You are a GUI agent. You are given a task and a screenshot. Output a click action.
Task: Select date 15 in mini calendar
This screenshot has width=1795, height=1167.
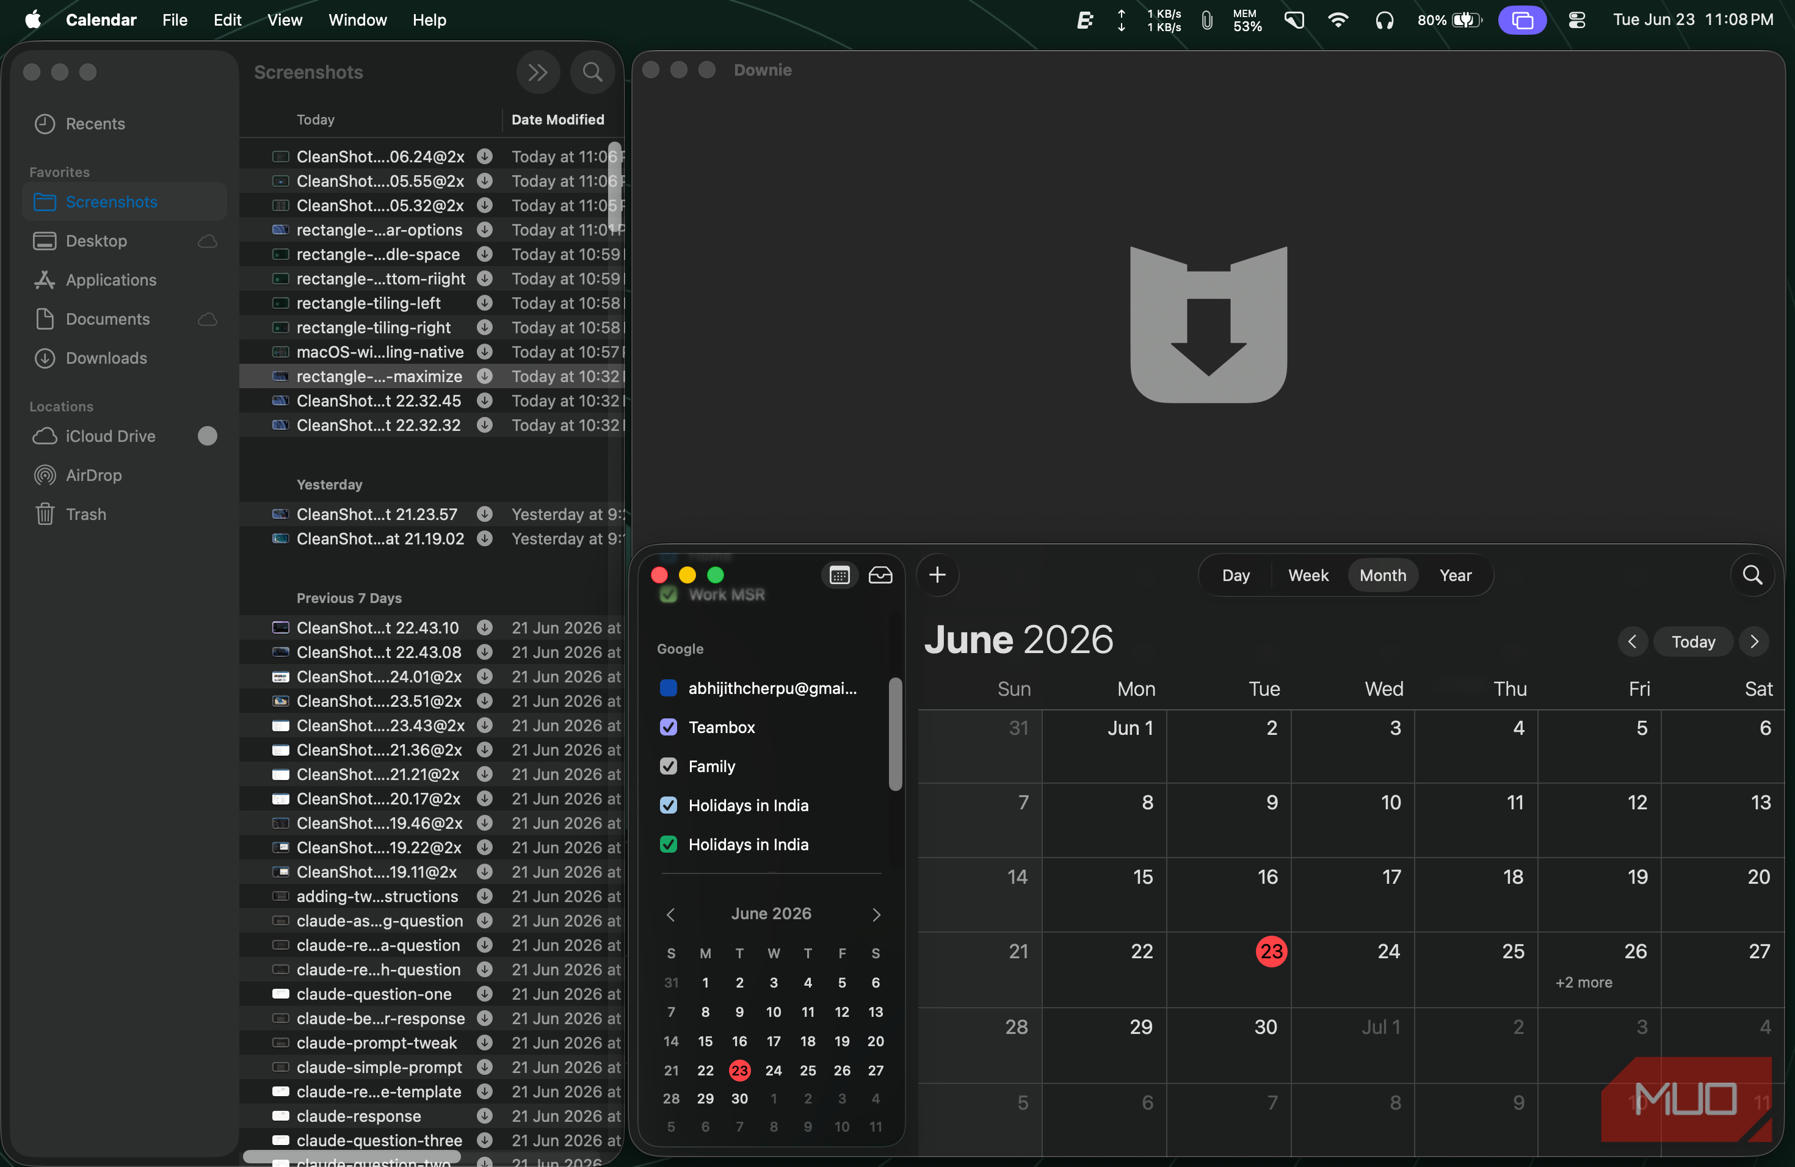coord(705,1041)
